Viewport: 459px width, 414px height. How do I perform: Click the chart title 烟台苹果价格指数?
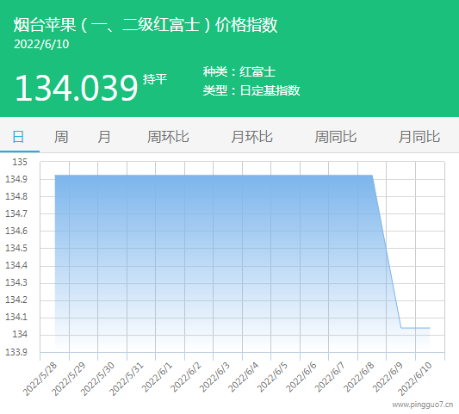pyautogui.click(x=146, y=25)
